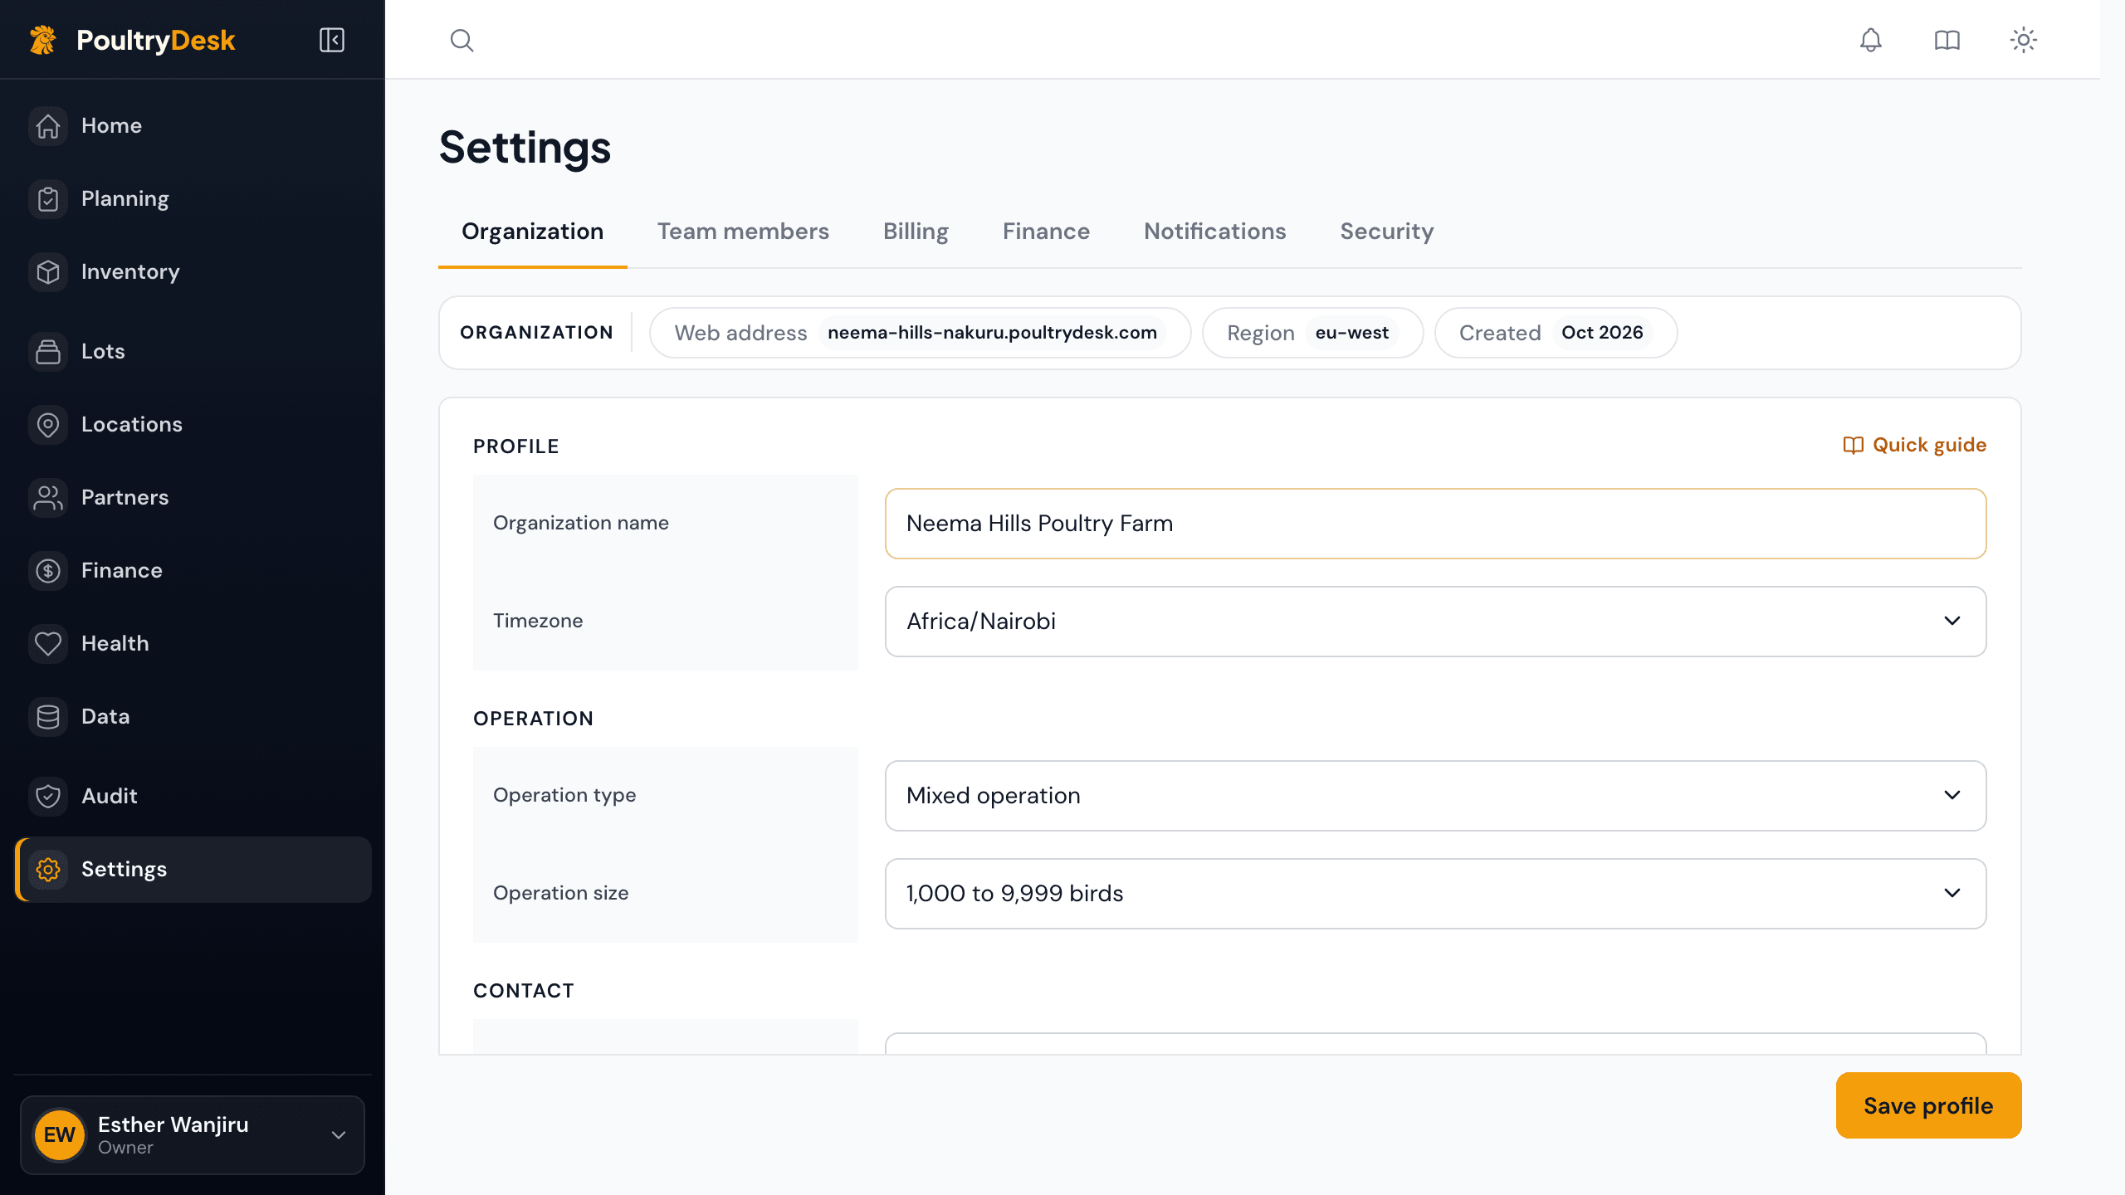
Task: Open Inventory box icon in sidebar
Action: point(48,272)
